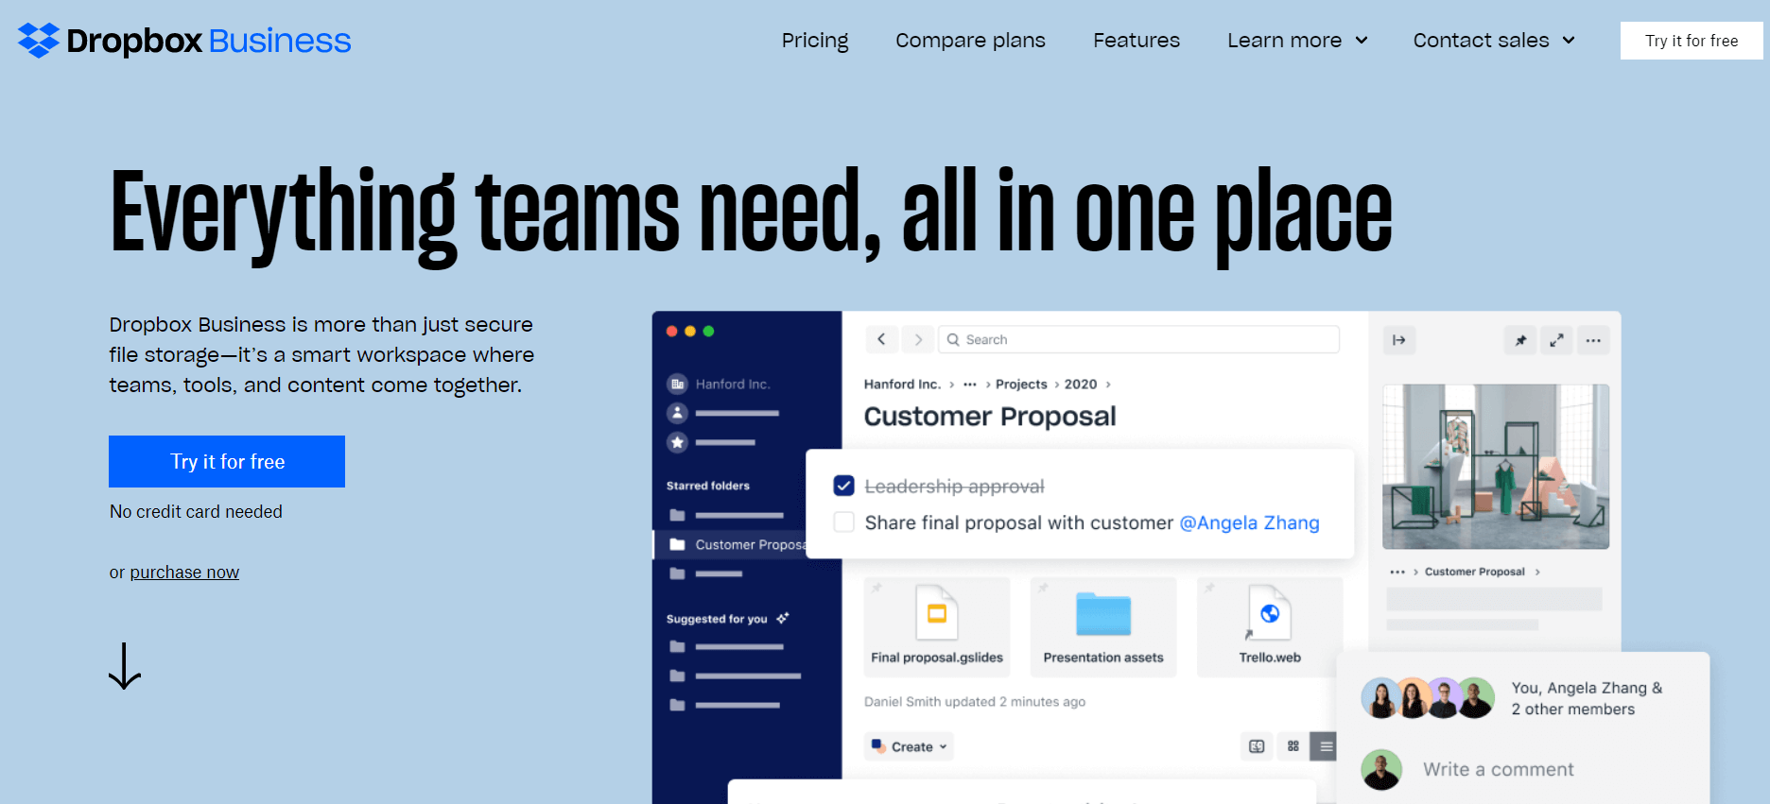Click Customer Proposal in preview breadcrumb
Viewport: 1770px width, 804px height.
tap(1474, 572)
